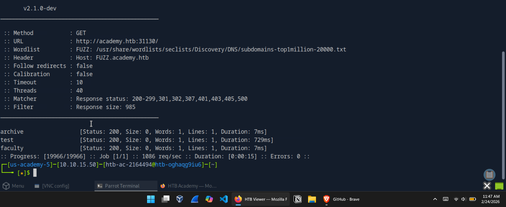Open the clock and date panel

pyautogui.click(x=490, y=199)
